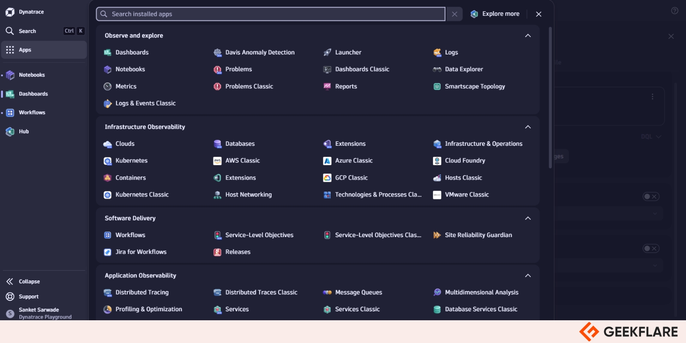Toggle the lower switch in background panel
This screenshot has width=686, height=343.
click(650, 248)
